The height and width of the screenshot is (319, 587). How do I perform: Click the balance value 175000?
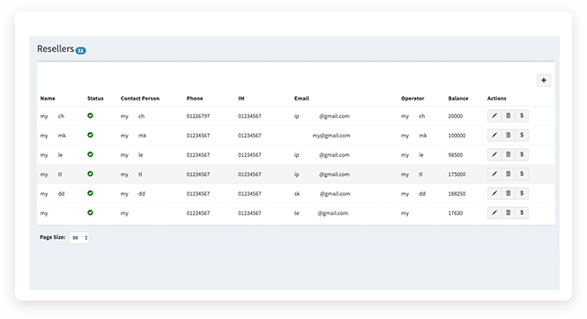[x=457, y=174]
